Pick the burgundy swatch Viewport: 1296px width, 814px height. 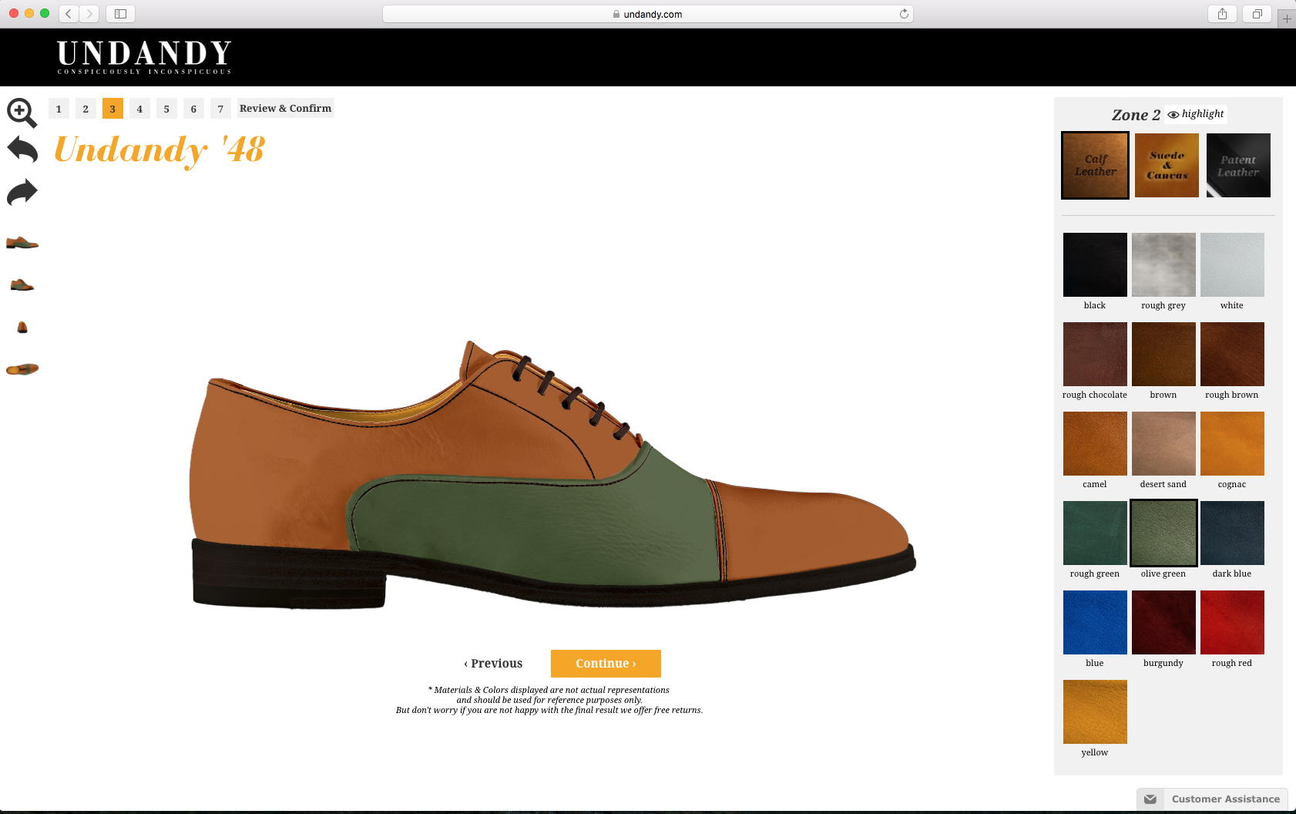point(1163,622)
